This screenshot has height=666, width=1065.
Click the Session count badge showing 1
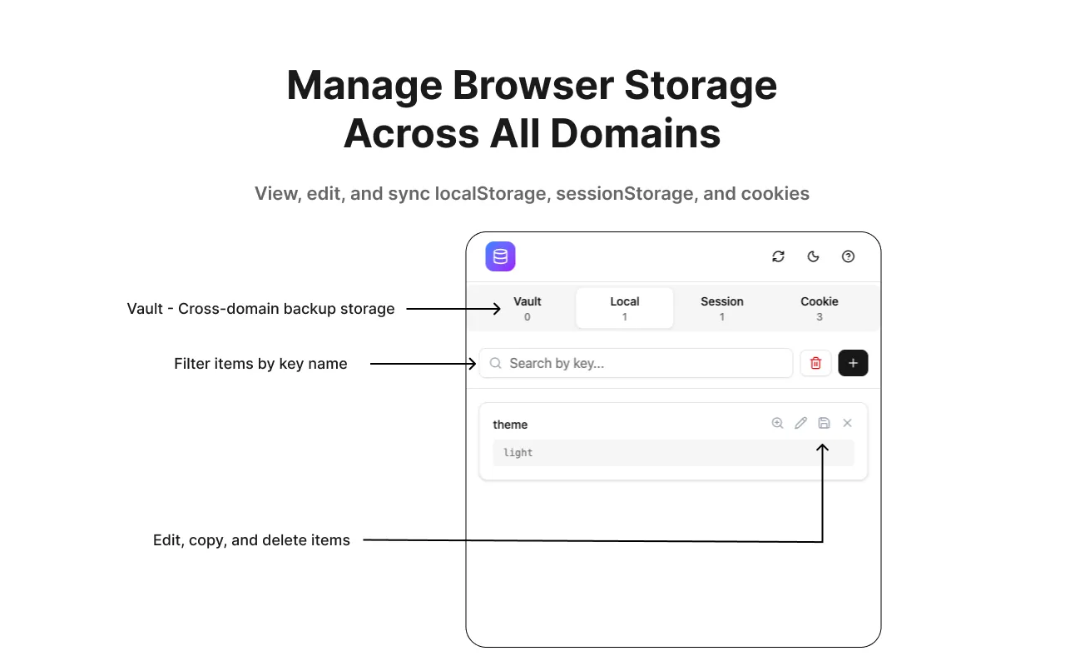tap(721, 317)
